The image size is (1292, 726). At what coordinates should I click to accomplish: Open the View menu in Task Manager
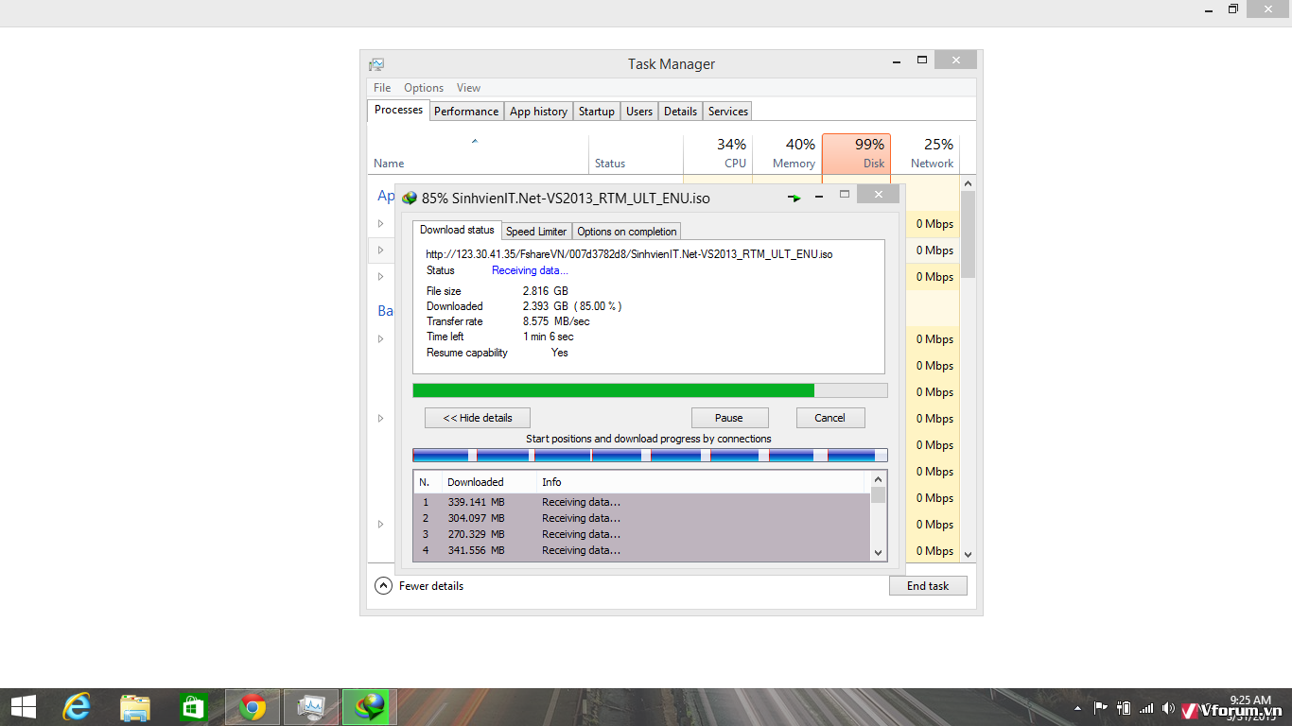coord(469,88)
